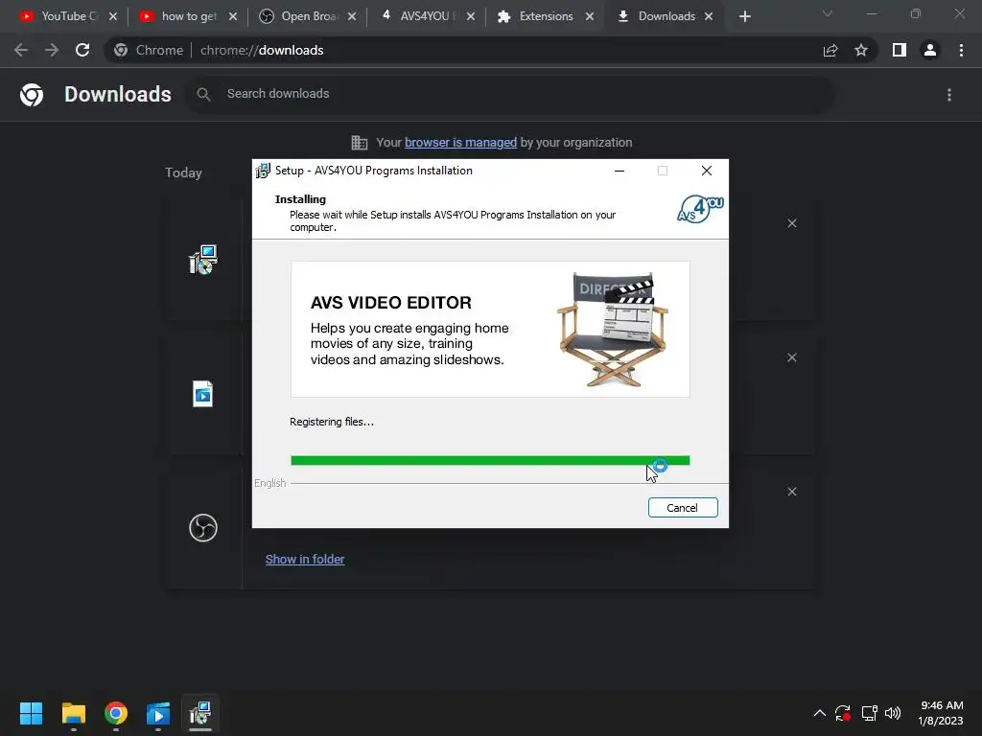The width and height of the screenshot is (982, 736).
Task: Open the tab search dropdown arrow
Action: point(828,13)
